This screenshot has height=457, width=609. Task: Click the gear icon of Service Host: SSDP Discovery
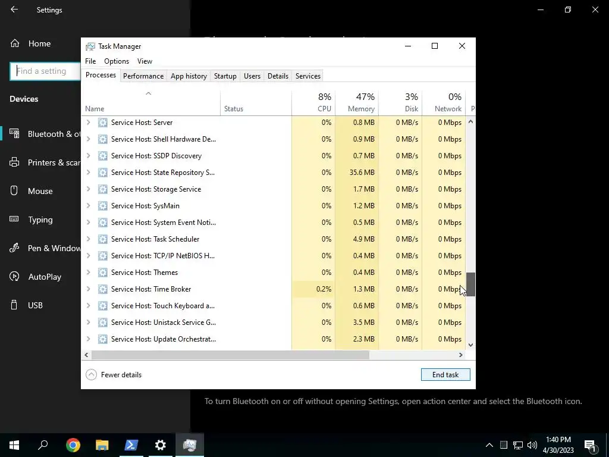(102, 156)
